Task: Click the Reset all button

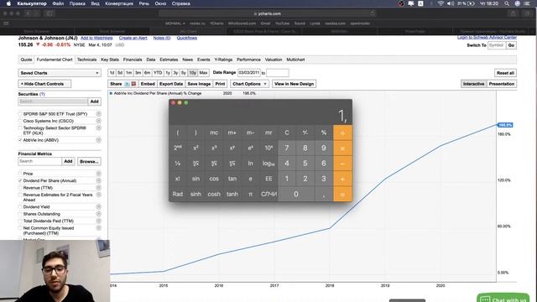Action: 505,73
